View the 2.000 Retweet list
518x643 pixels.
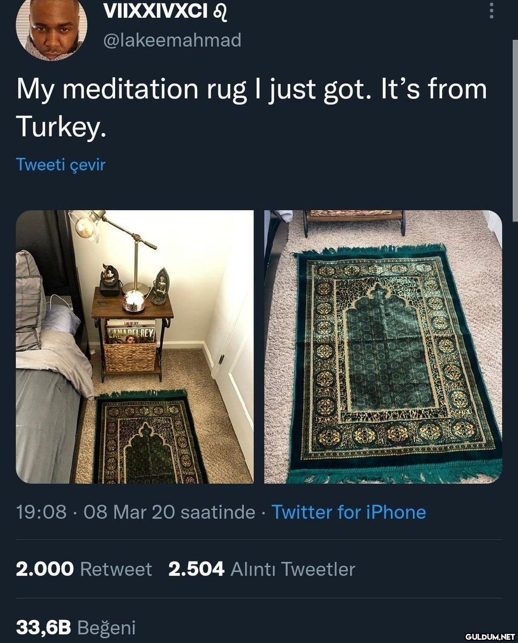click(84, 569)
